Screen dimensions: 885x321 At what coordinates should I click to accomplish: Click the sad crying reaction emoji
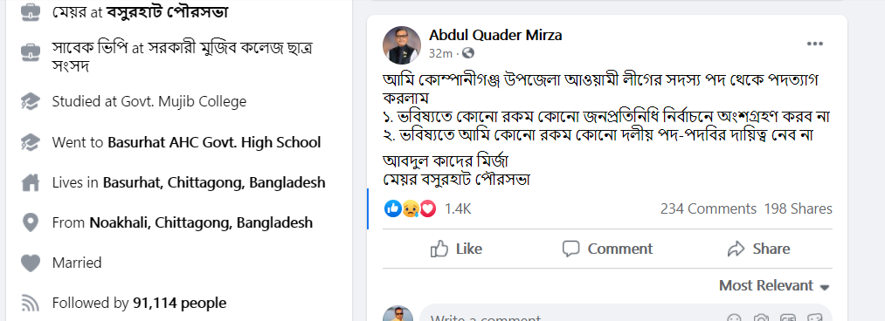click(411, 209)
